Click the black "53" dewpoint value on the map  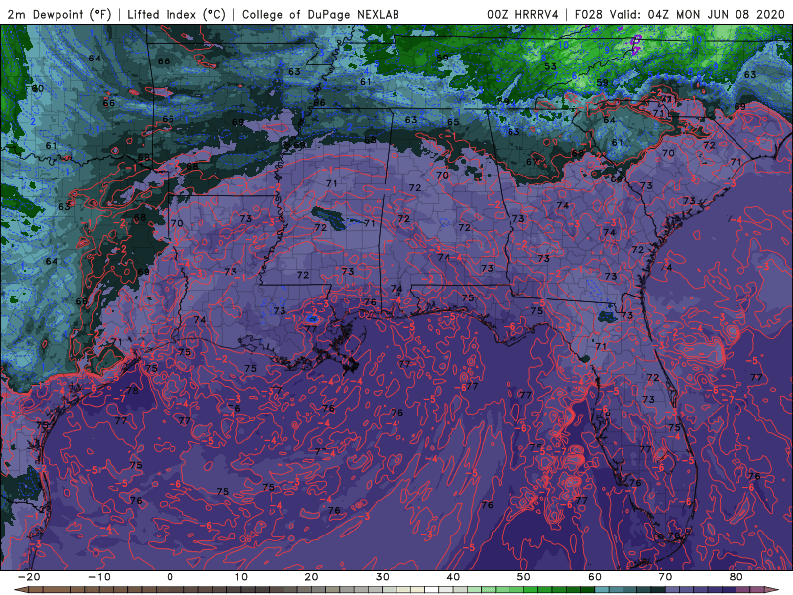pos(551,66)
